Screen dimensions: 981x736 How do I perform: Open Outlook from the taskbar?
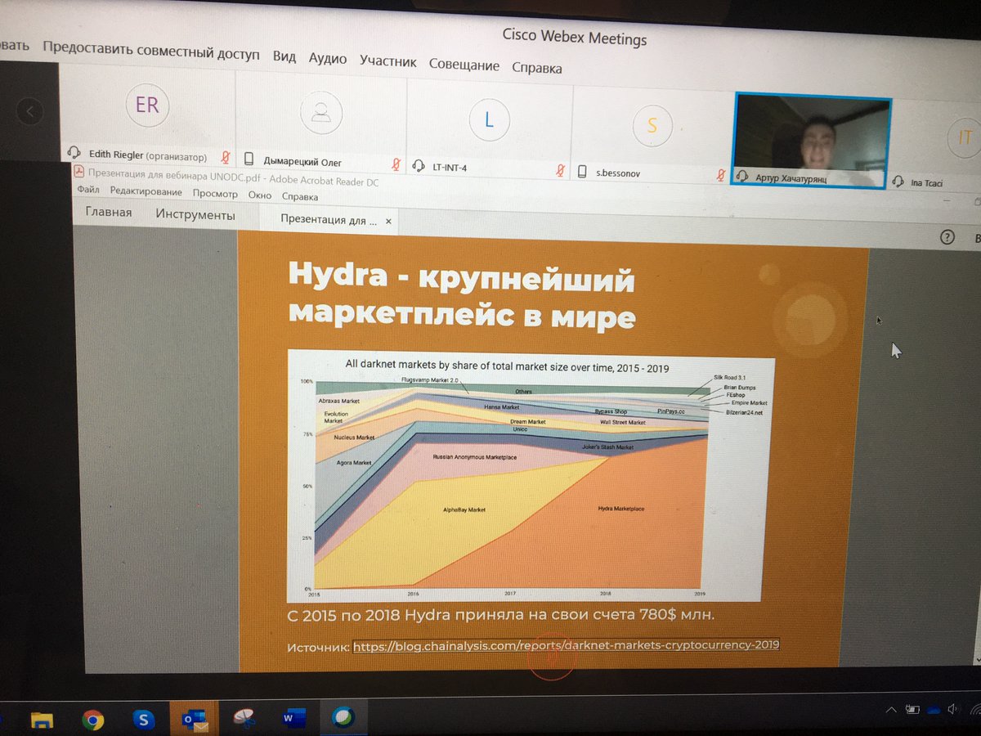(196, 720)
